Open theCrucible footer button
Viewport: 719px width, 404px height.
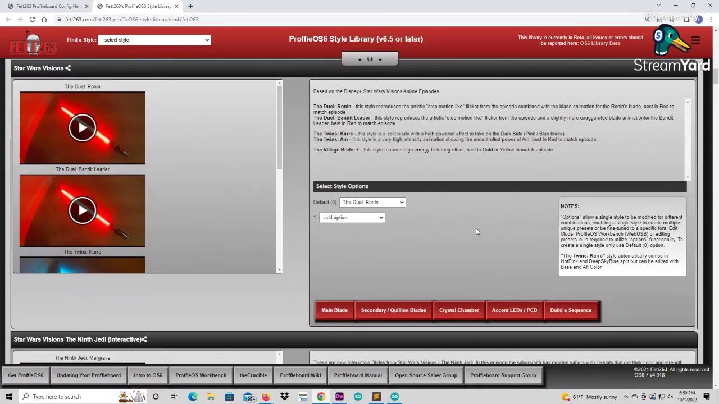(253, 375)
